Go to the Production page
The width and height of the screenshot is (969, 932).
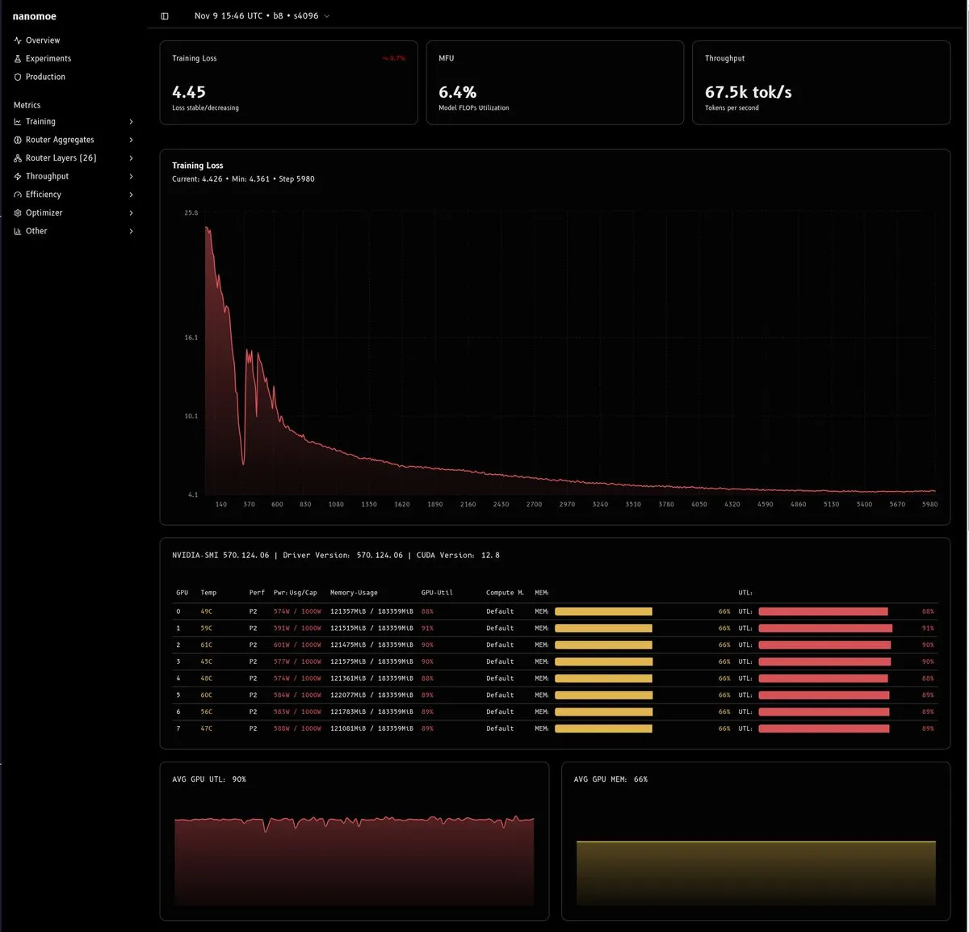(45, 78)
